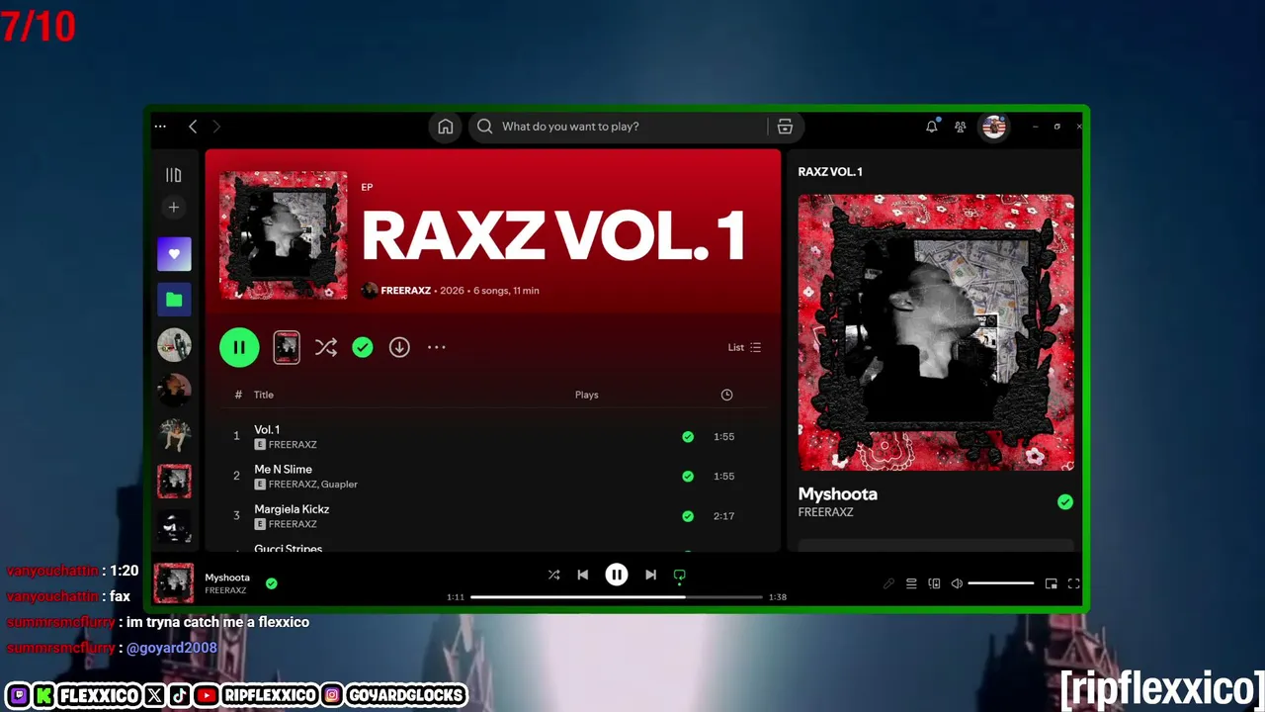Toggle the saved checkmark for 'Vol. 1'
Viewport: 1265px width, 712px height.
pos(688,436)
